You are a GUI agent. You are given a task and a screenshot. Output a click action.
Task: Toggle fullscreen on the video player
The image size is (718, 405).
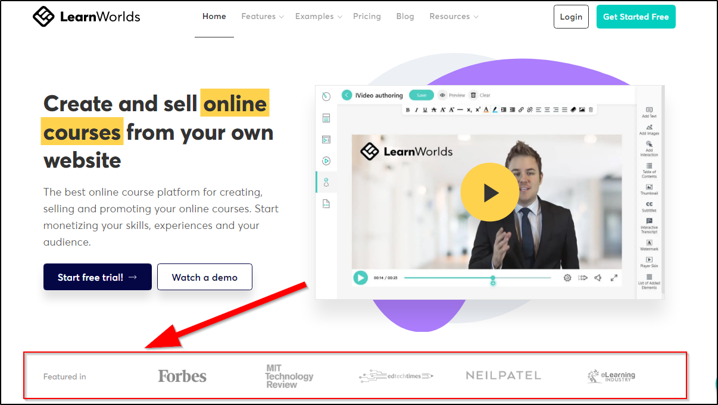(614, 278)
